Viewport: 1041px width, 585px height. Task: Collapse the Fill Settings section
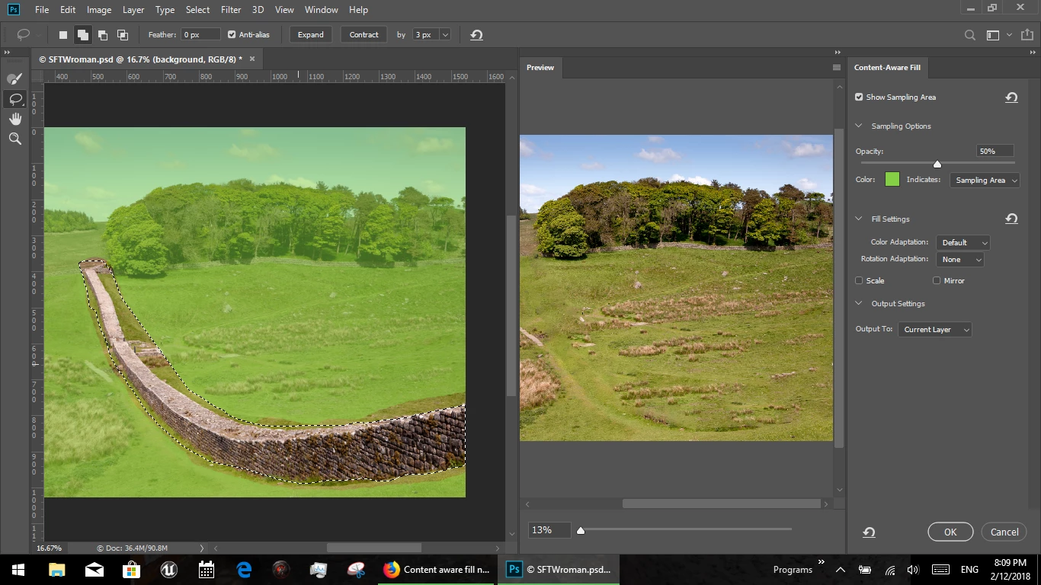pos(859,219)
